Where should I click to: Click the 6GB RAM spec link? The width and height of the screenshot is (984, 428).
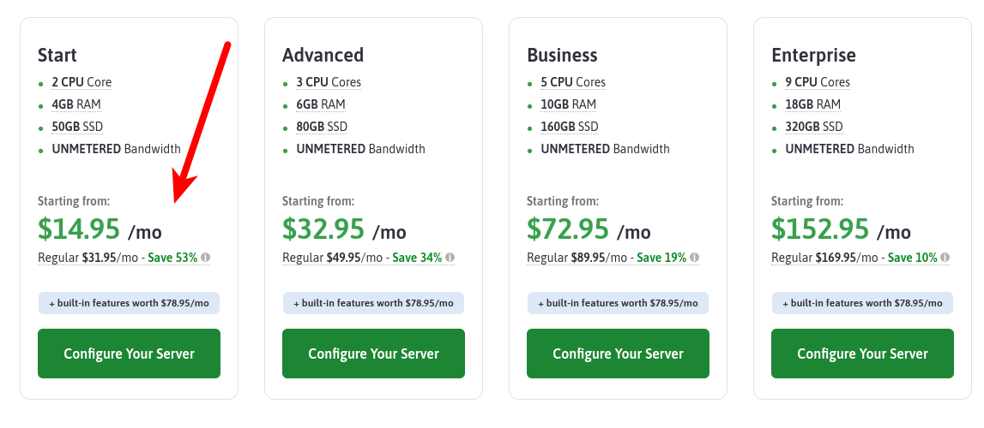click(x=321, y=104)
